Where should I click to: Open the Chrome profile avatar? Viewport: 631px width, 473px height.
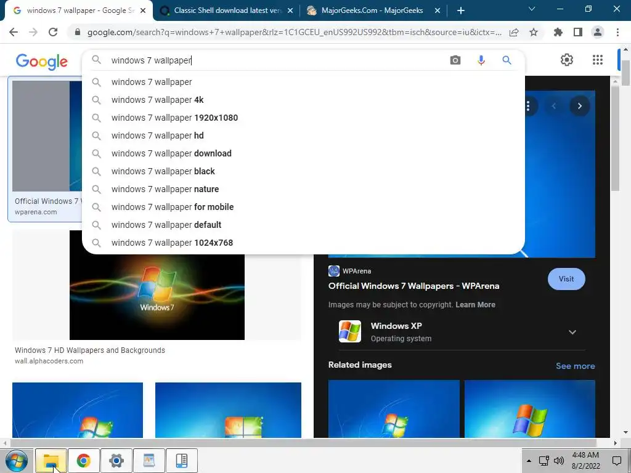[598, 32]
